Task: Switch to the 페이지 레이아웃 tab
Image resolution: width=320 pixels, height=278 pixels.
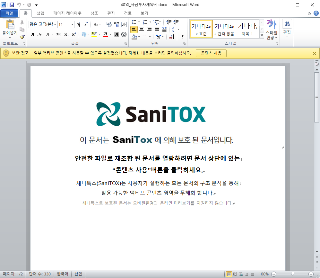Action: (x=67, y=13)
